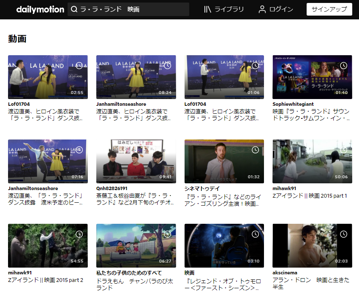The image size is (359, 295).
Task: Visit the シネマトゥデイ channel
Action: click(202, 188)
